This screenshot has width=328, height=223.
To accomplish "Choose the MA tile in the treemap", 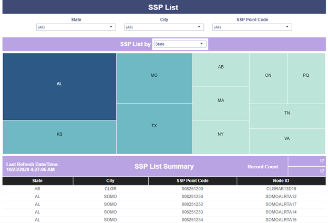I will coord(221,104).
